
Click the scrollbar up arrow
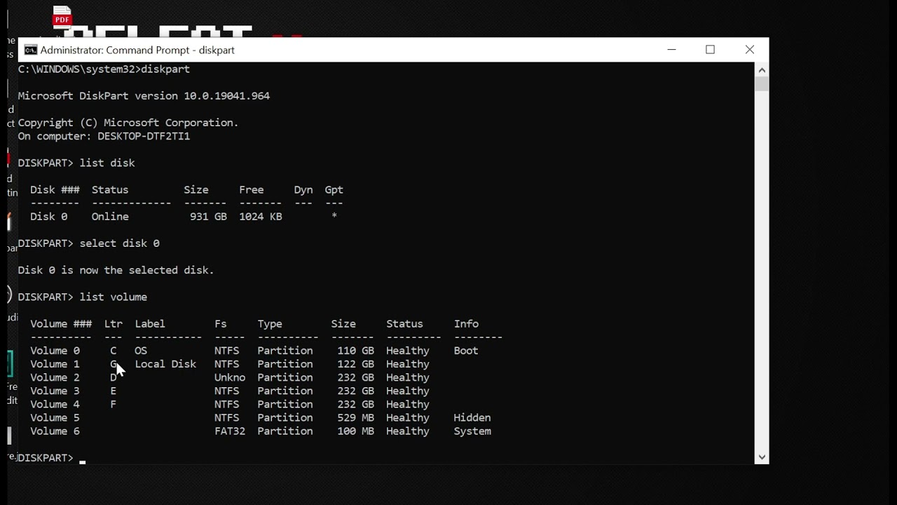tap(762, 69)
